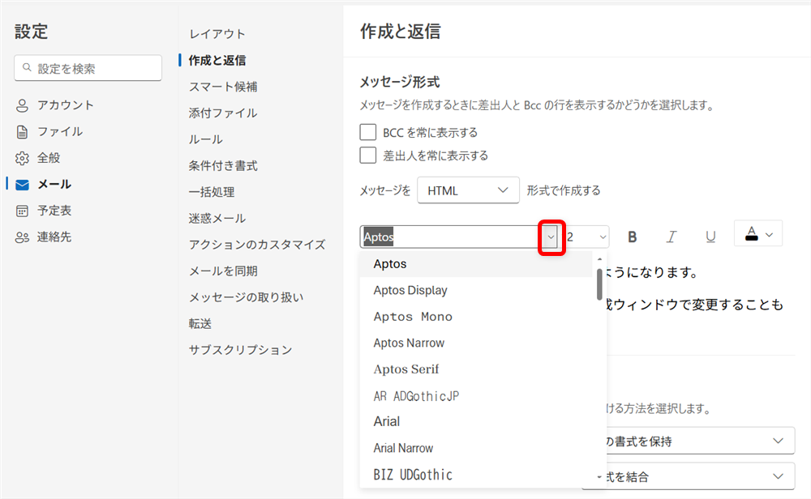The height and width of the screenshot is (499, 811).
Task: Open the ルール settings section
Action: pos(205,139)
